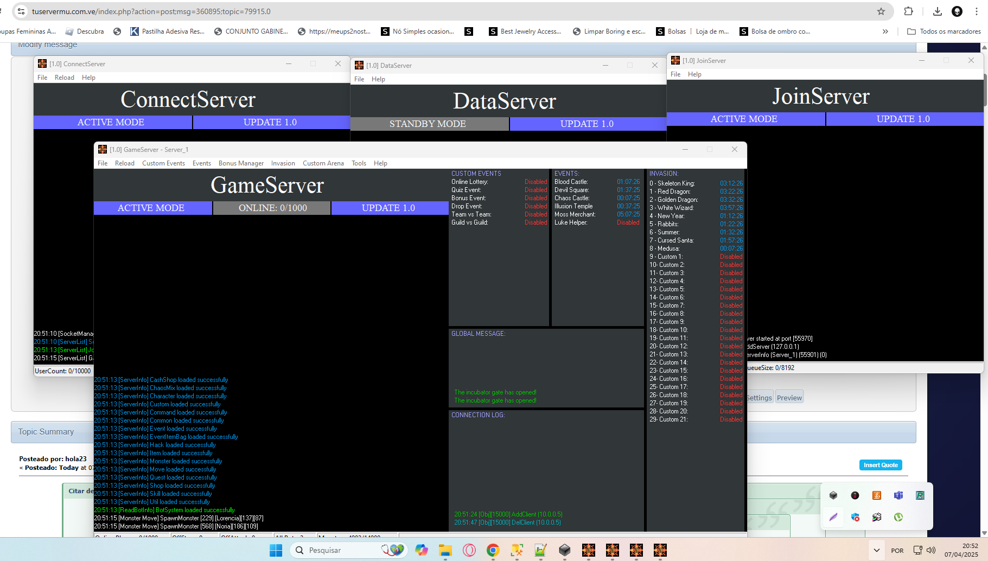Open Pastilha Adesiva Res... bookmark
988x561 pixels.
pos(167,31)
